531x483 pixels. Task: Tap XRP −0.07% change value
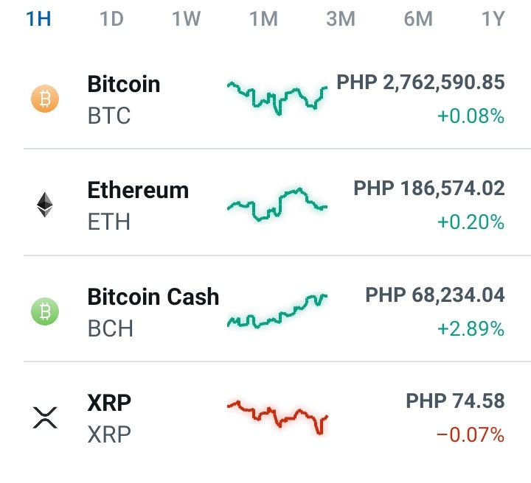[x=471, y=435]
